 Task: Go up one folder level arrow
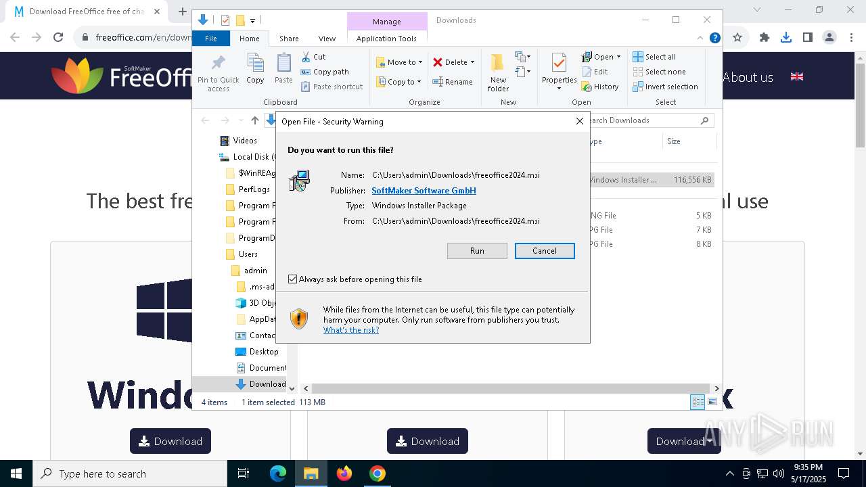coord(254,120)
